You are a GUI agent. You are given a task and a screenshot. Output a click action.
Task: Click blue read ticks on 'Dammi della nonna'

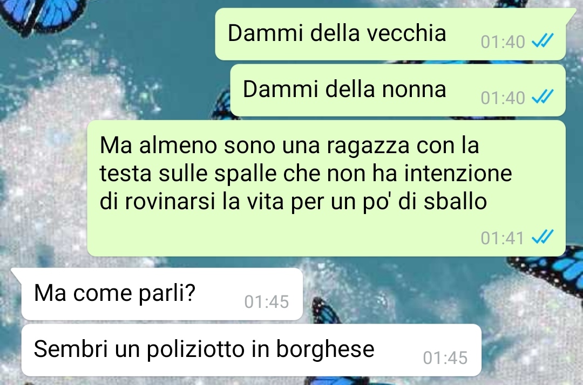[543, 97]
